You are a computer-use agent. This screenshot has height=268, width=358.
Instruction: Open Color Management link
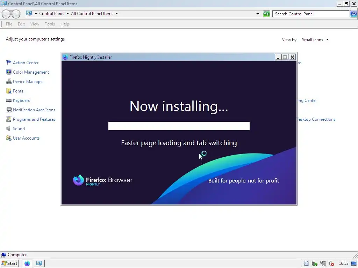click(31, 72)
